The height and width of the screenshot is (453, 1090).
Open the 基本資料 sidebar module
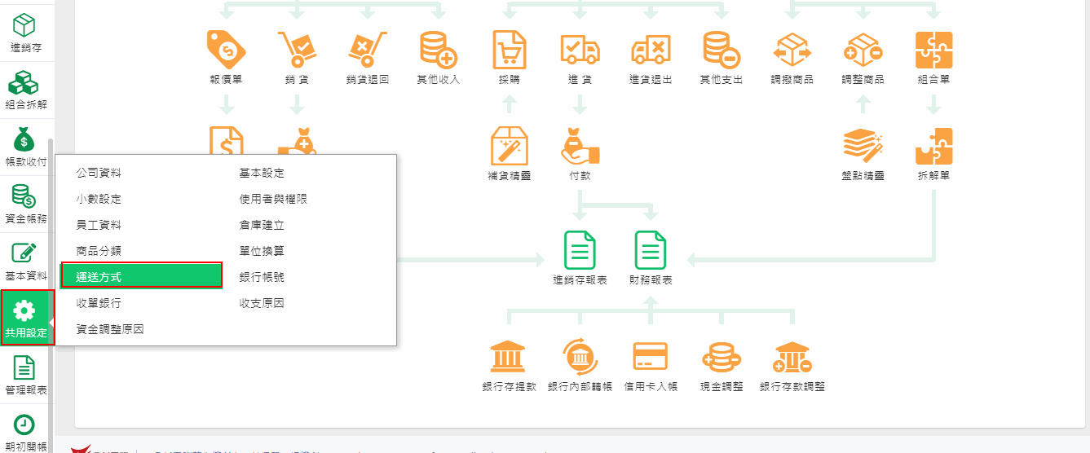[24, 262]
